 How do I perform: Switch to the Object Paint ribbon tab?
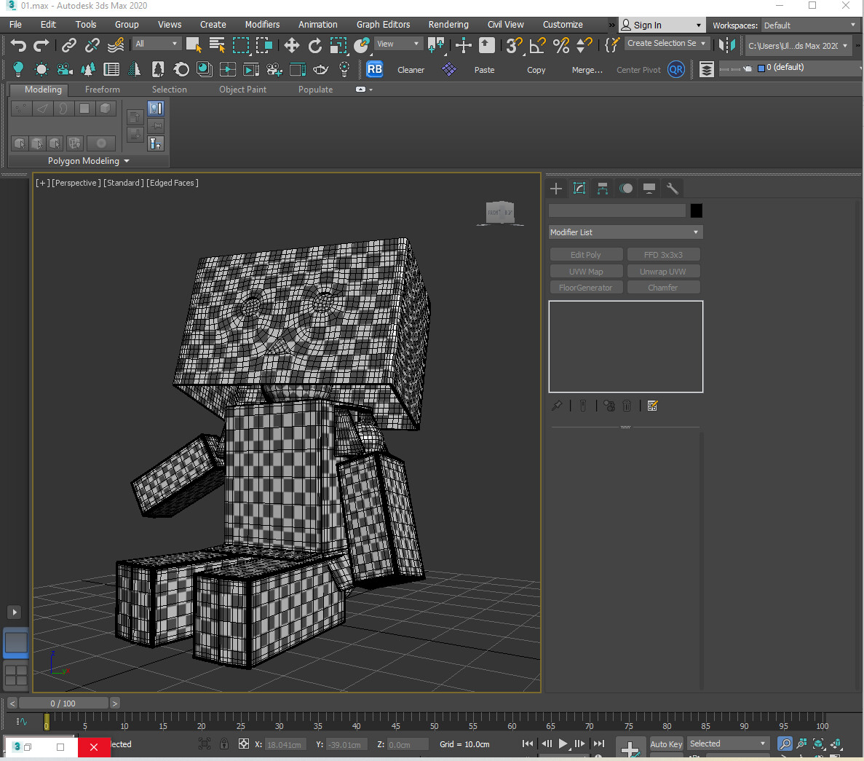[242, 90]
